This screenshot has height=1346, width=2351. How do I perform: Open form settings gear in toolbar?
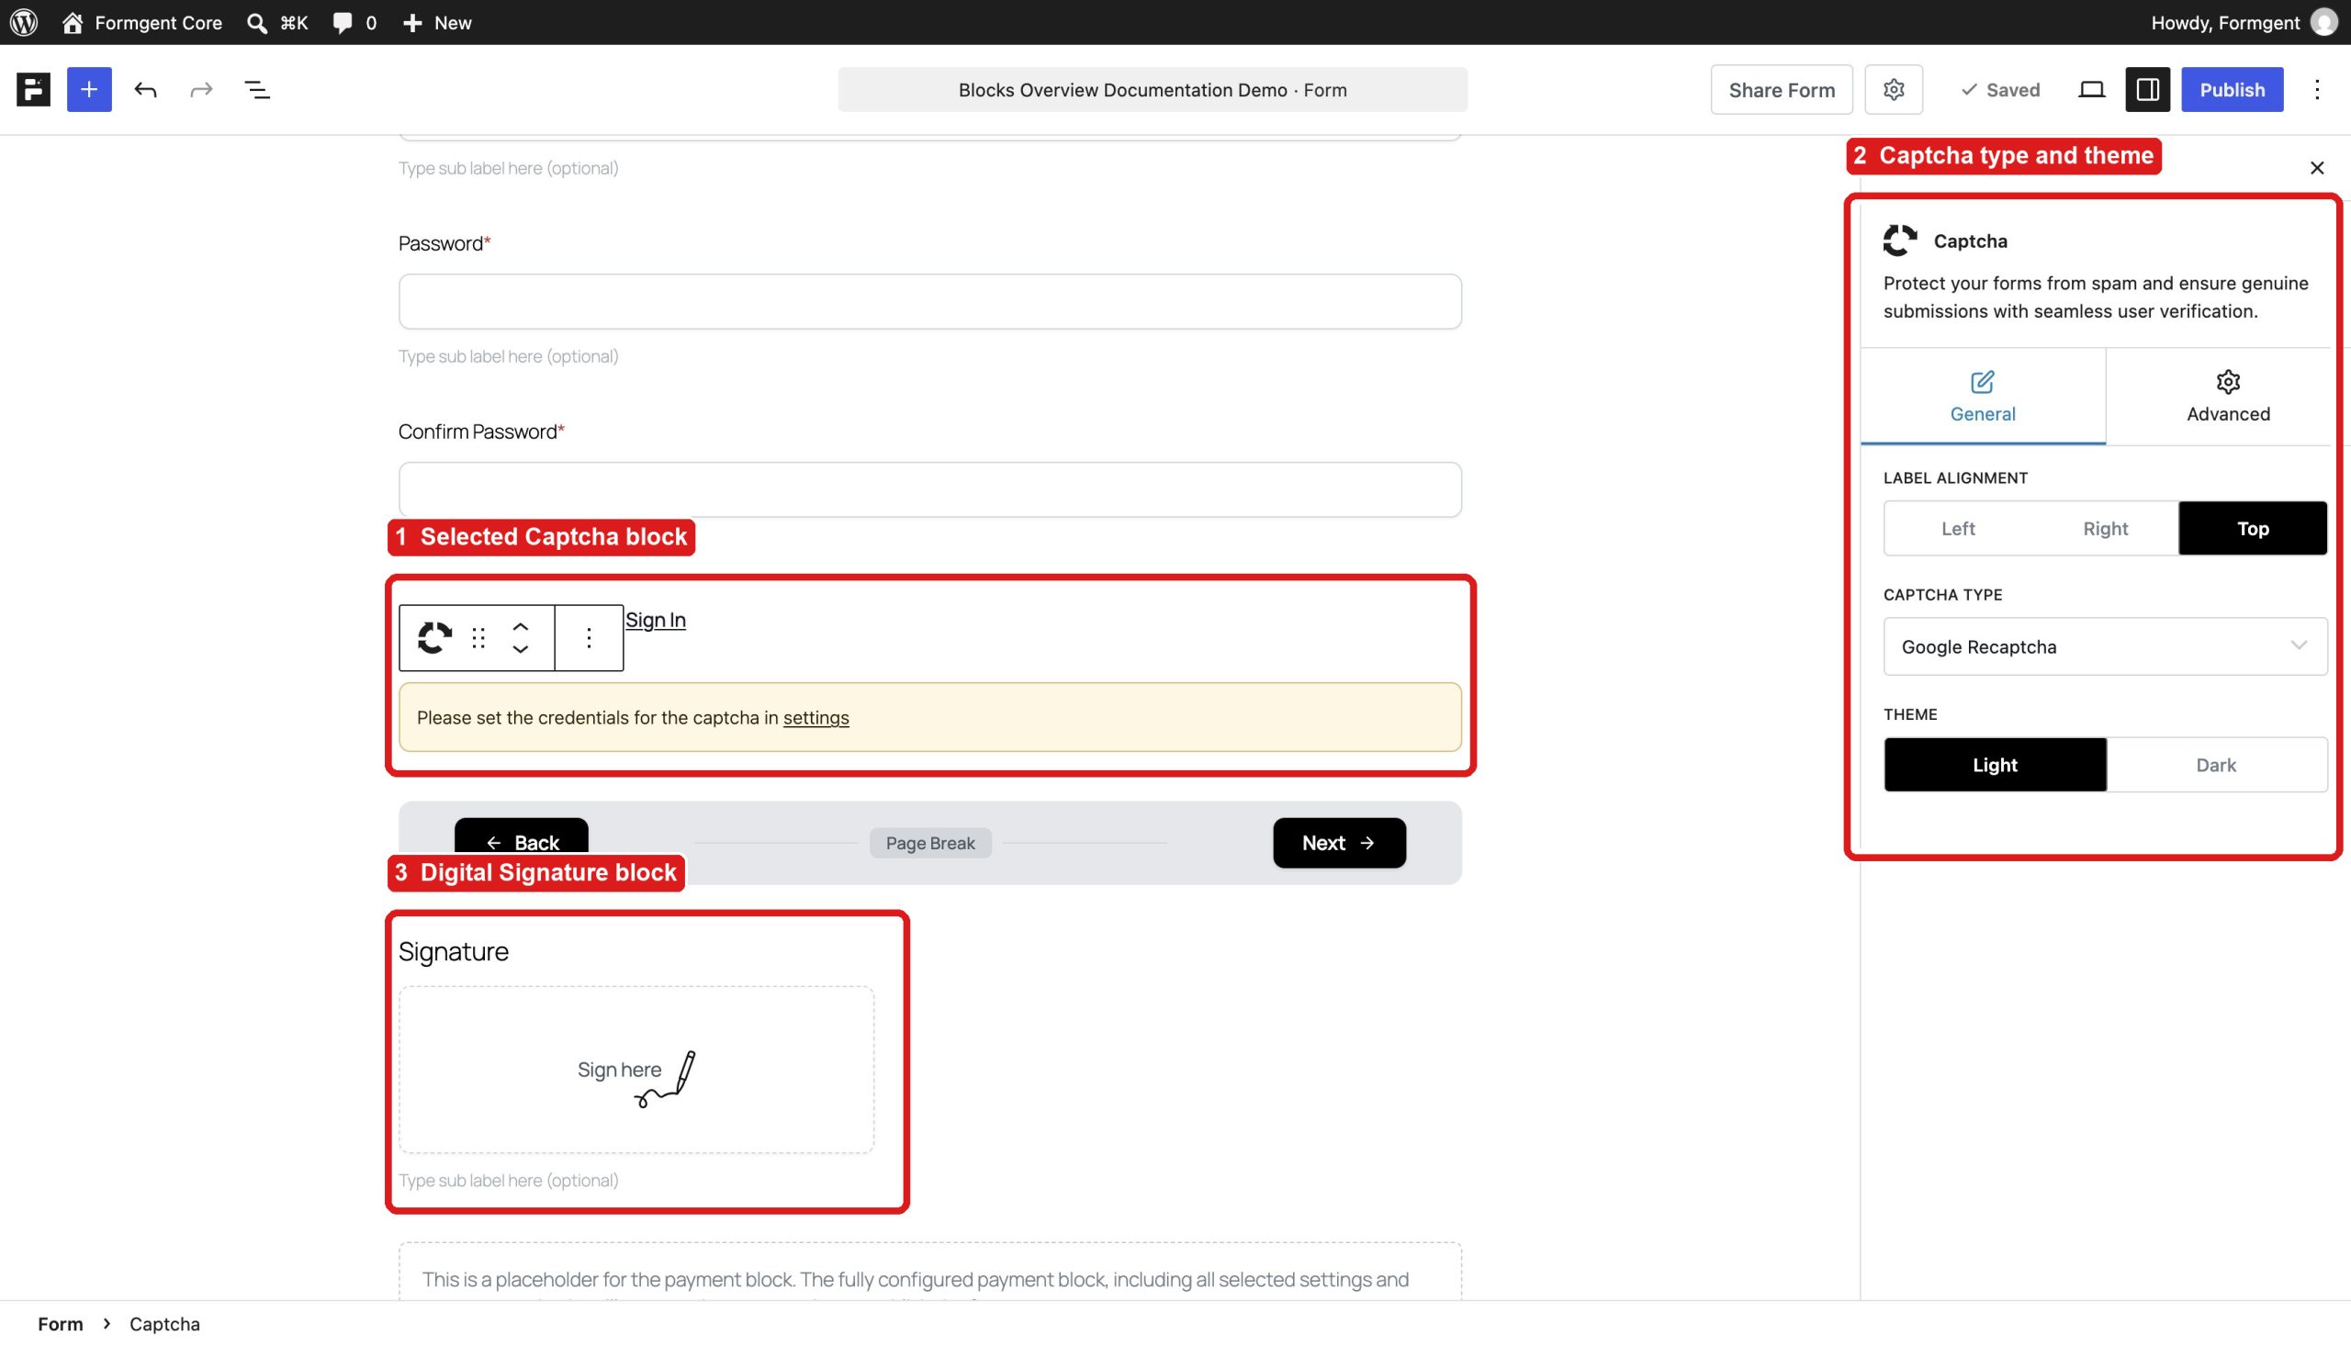click(1894, 90)
